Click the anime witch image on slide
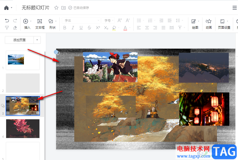Image resolution: width=238 pixels, height=160 pixels. coord(110,67)
